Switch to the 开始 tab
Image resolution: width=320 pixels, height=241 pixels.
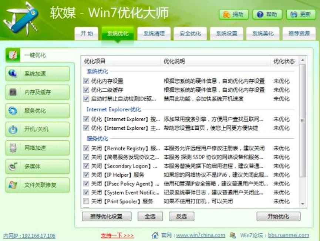pos(87,33)
